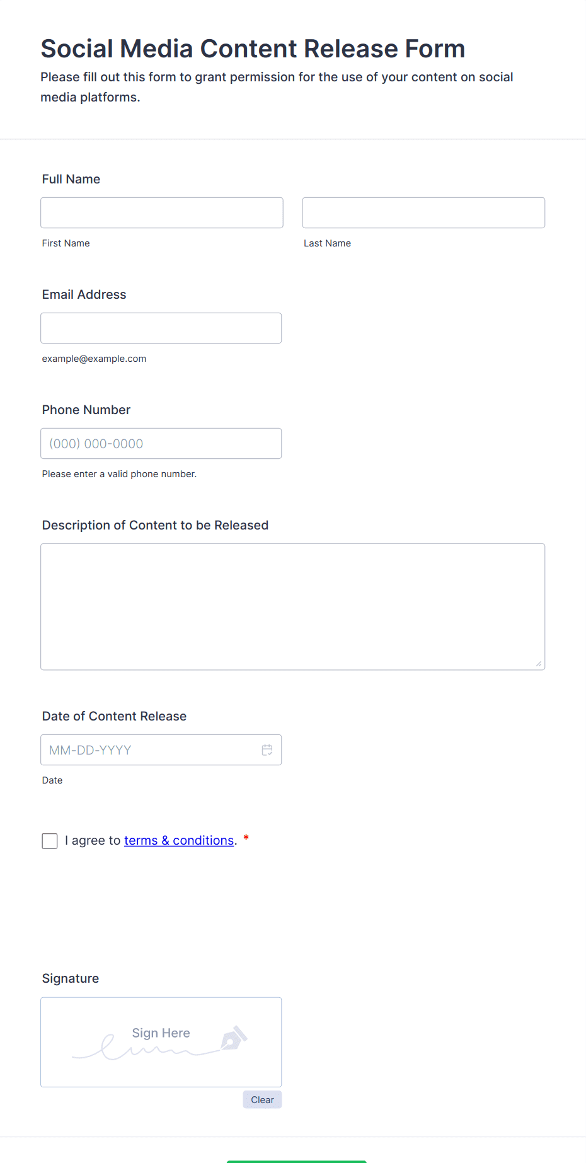The image size is (586, 1163).
Task: Focus the First Name input field
Action: [162, 213]
